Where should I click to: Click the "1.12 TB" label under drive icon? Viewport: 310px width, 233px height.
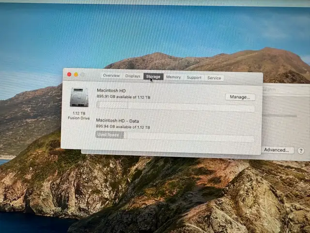79,113
